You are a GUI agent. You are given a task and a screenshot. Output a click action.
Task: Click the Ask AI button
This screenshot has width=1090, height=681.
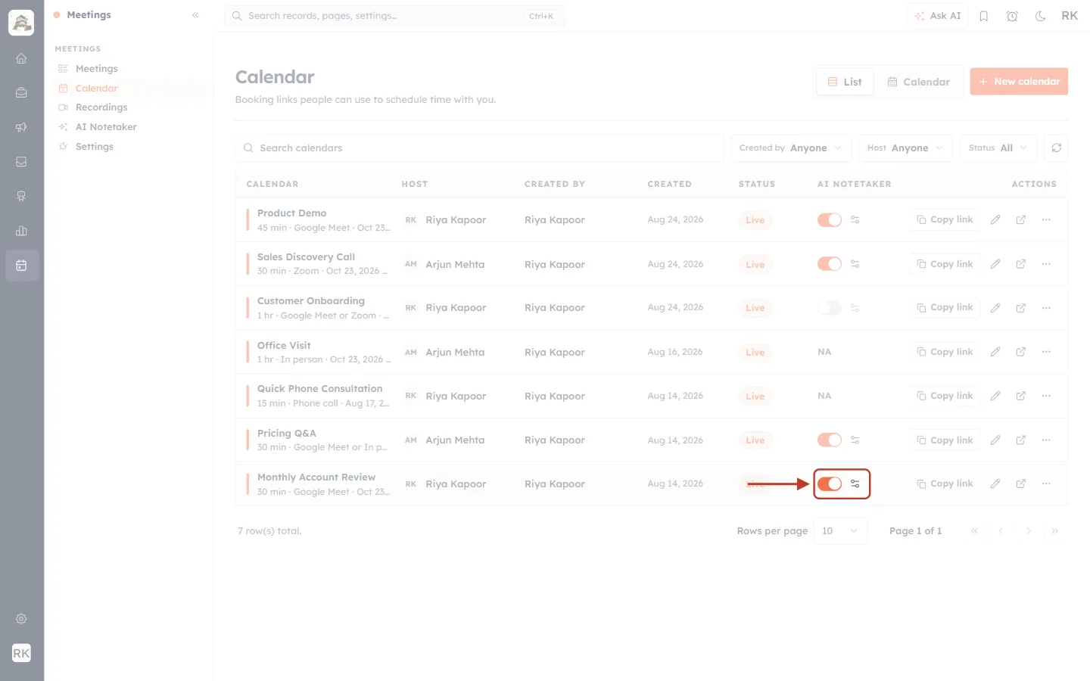pos(937,16)
